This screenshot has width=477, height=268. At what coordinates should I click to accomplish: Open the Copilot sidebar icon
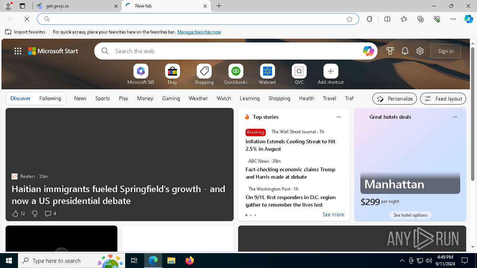pyautogui.click(x=468, y=19)
